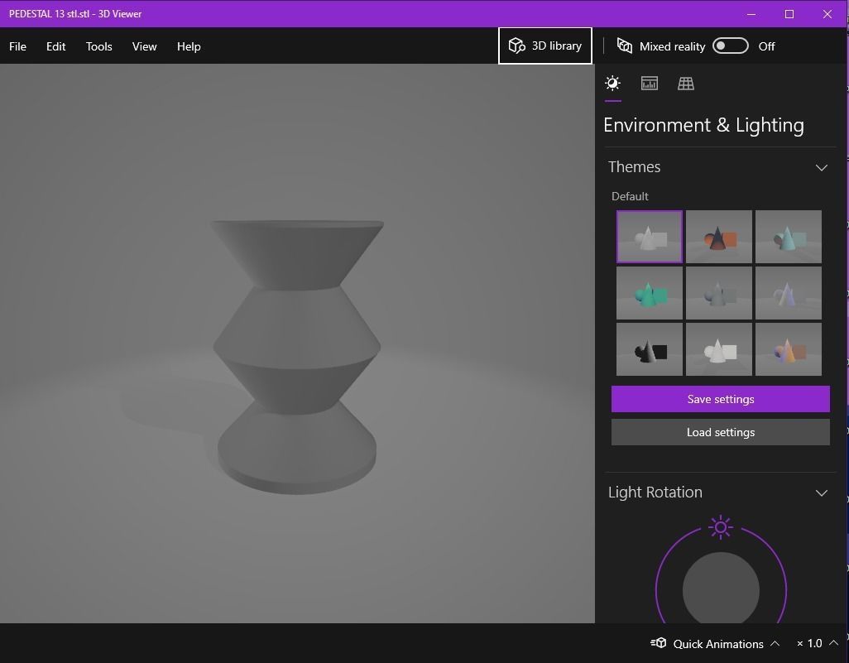849x663 pixels.
Task: Minimize the 3D Viewer window
Action: pos(751,14)
